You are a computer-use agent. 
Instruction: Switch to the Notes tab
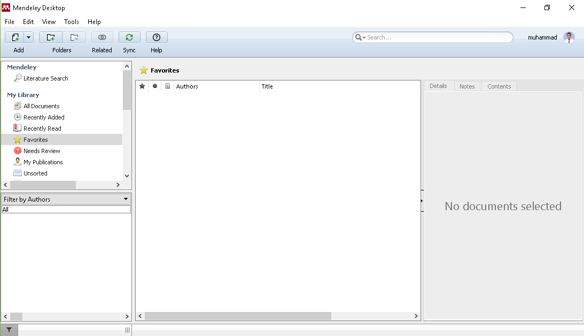pyautogui.click(x=467, y=86)
